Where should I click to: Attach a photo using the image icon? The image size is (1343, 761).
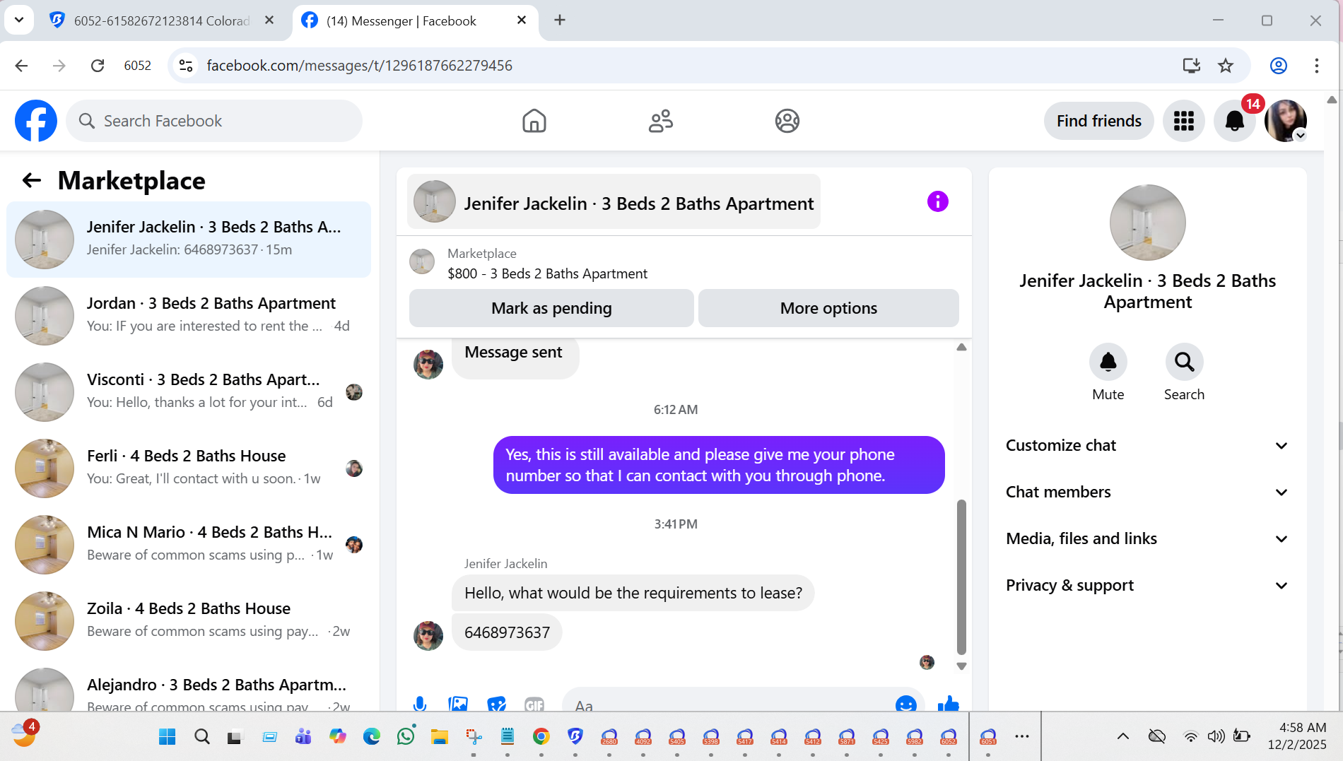458,704
